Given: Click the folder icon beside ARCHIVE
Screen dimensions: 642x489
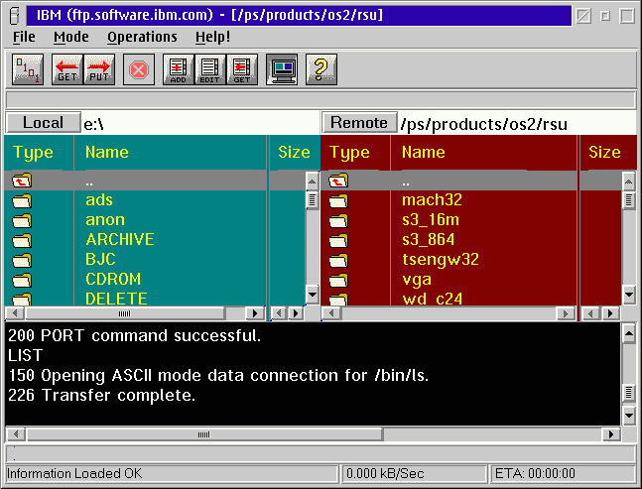Looking at the screenshot, I should pos(22,240).
